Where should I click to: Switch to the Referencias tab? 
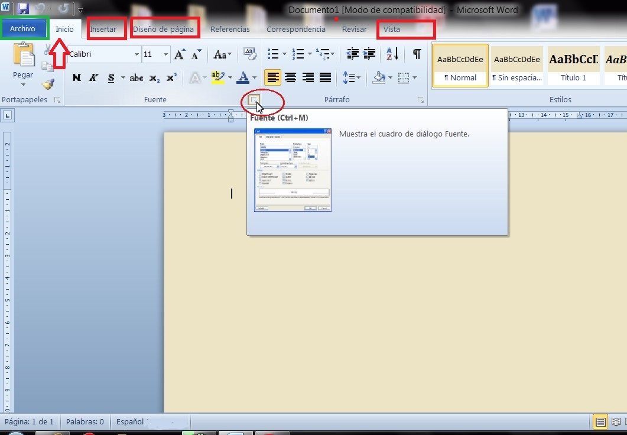coord(230,29)
